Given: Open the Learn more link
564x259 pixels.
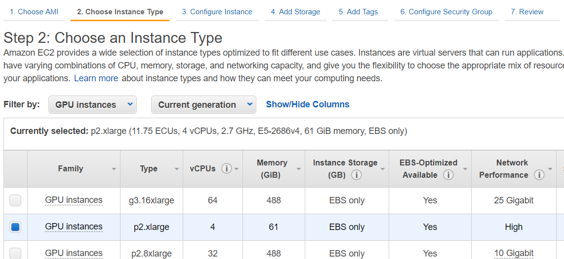Looking at the screenshot, I should [96, 78].
